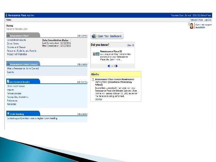
Task: Open Consolidated Reports link
Action: pyautogui.click(x=16, y=40)
